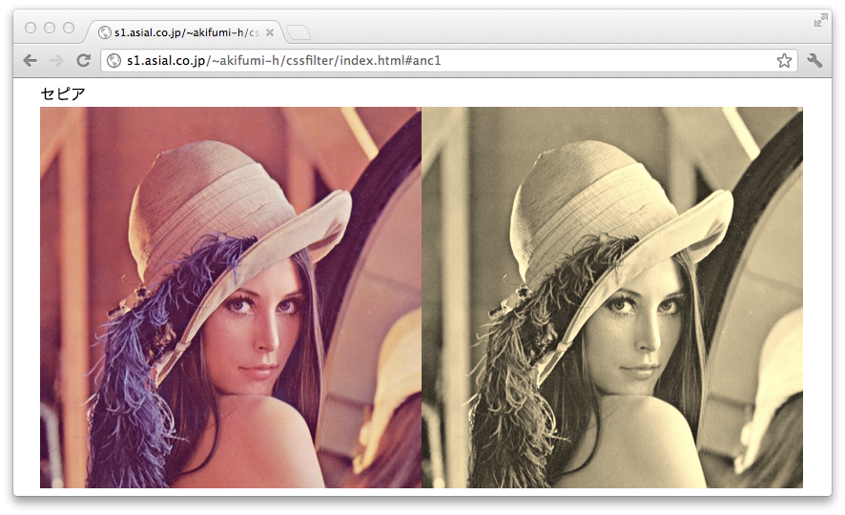Bookmark this page with the star

click(784, 60)
